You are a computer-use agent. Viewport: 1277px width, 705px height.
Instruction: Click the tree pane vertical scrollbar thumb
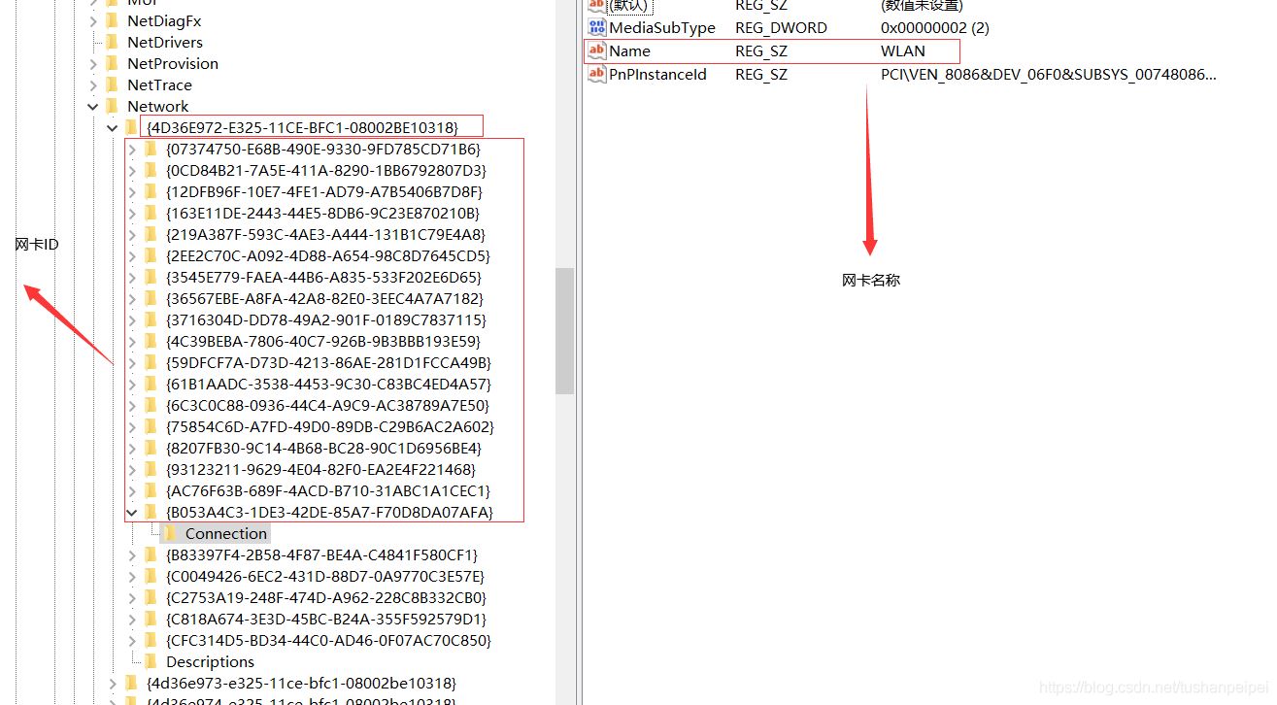564,330
